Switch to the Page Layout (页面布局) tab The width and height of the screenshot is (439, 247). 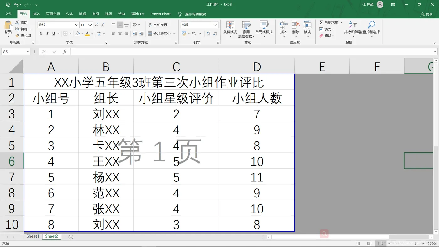click(x=53, y=14)
